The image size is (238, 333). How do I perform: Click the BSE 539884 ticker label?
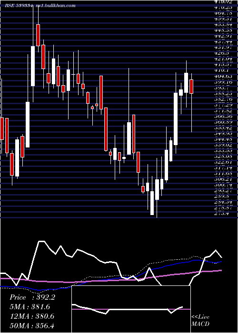[19, 6]
